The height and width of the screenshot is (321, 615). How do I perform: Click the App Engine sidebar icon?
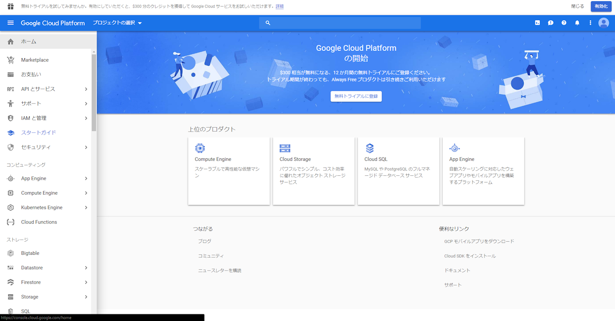(11, 178)
